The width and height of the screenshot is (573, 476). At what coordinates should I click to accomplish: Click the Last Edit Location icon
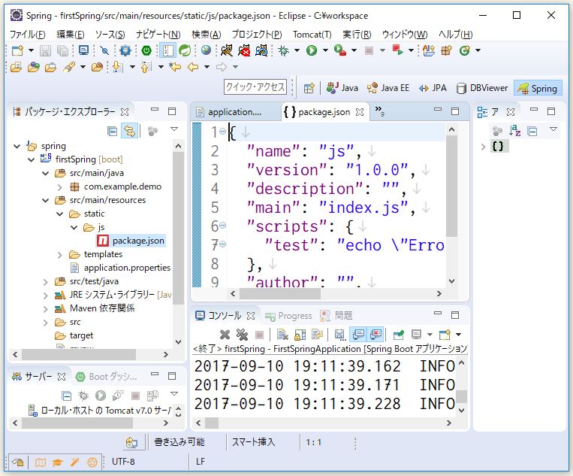click(x=175, y=67)
